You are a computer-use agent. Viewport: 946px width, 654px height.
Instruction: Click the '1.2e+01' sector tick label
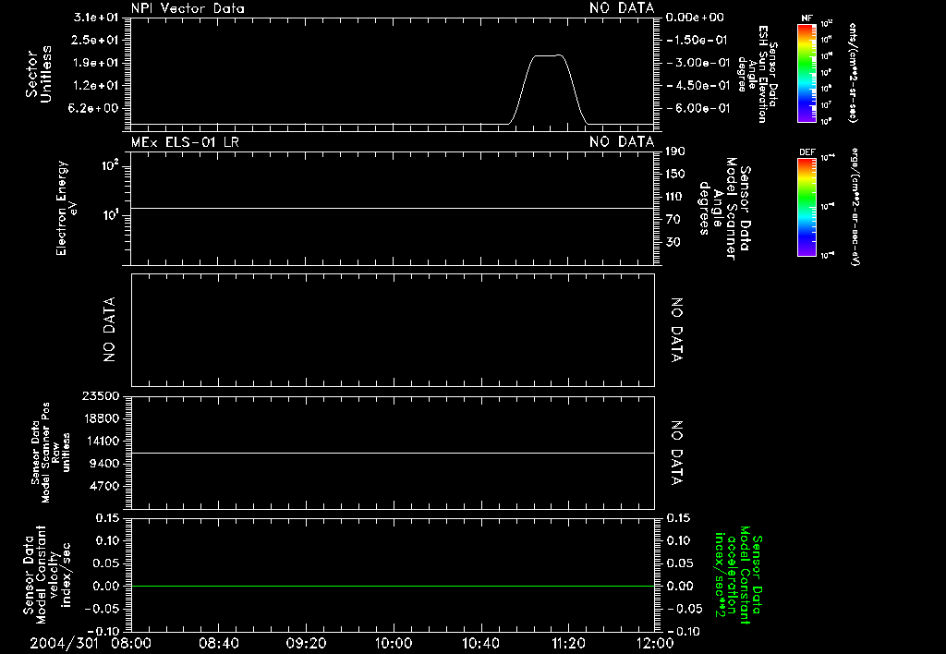coord(95,85)
